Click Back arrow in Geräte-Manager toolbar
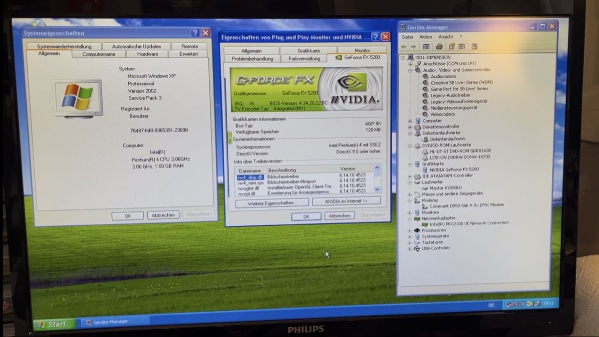This screenshot has width=599, height=337. tap(404, 47)
